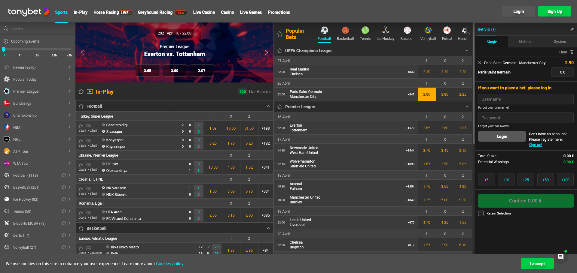577x273 pixels.
Task: Star the Football (1118) sidebar item
Action: point(64,175)
